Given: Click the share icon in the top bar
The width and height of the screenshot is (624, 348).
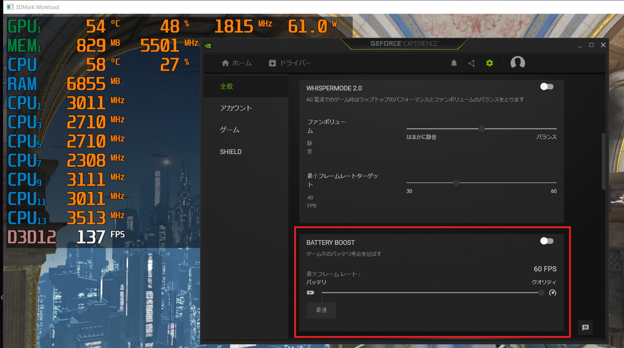Looking at the screenshot, I should [471, 63].
